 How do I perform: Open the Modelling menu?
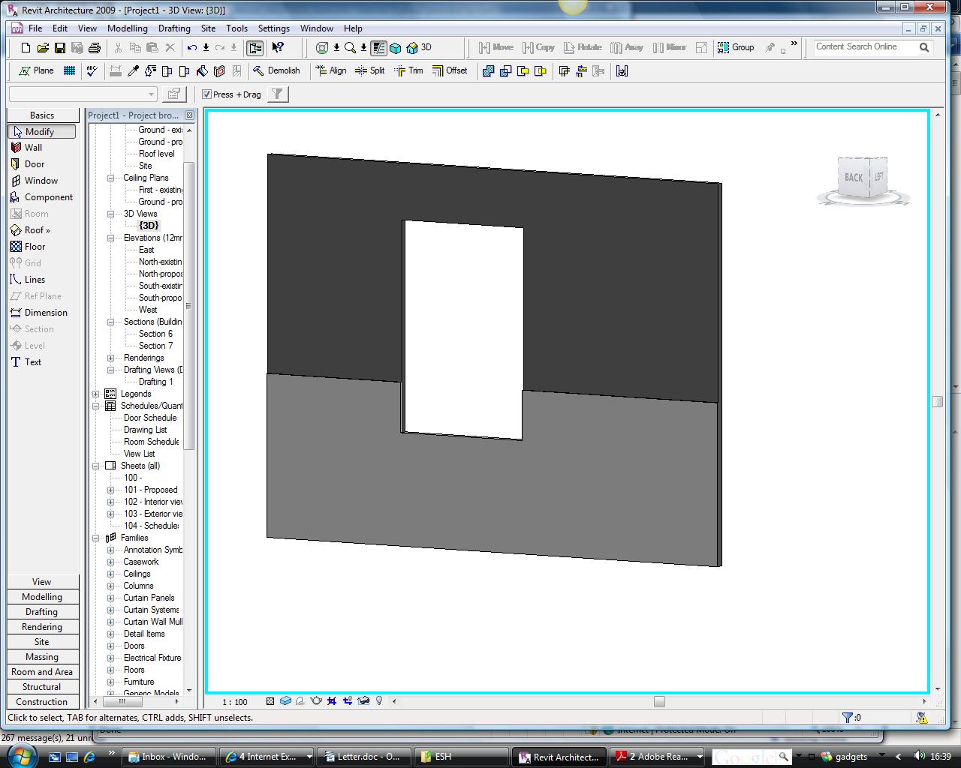pyautogui.click(x=127, y=28)
